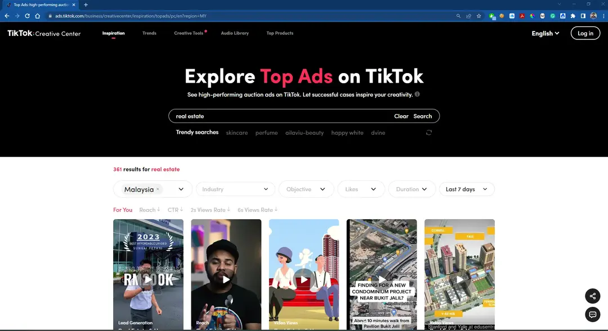Switch to the Trends section
608x331 pixels.
coord(149,33)
